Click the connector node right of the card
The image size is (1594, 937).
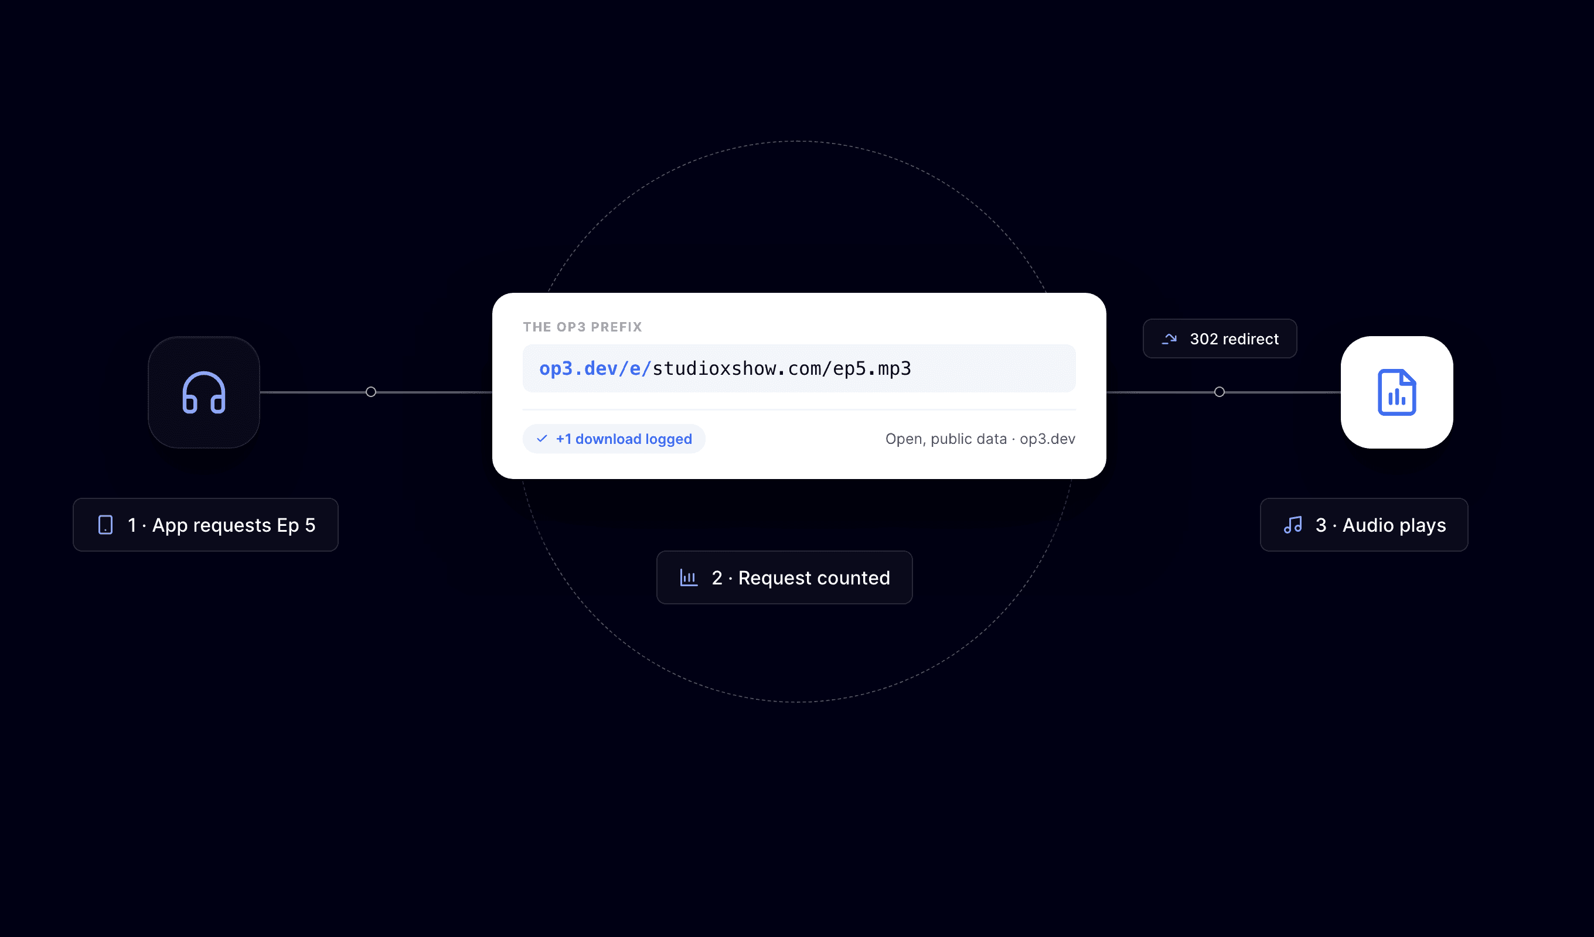pyautogui.click(x=1220, y=392)
